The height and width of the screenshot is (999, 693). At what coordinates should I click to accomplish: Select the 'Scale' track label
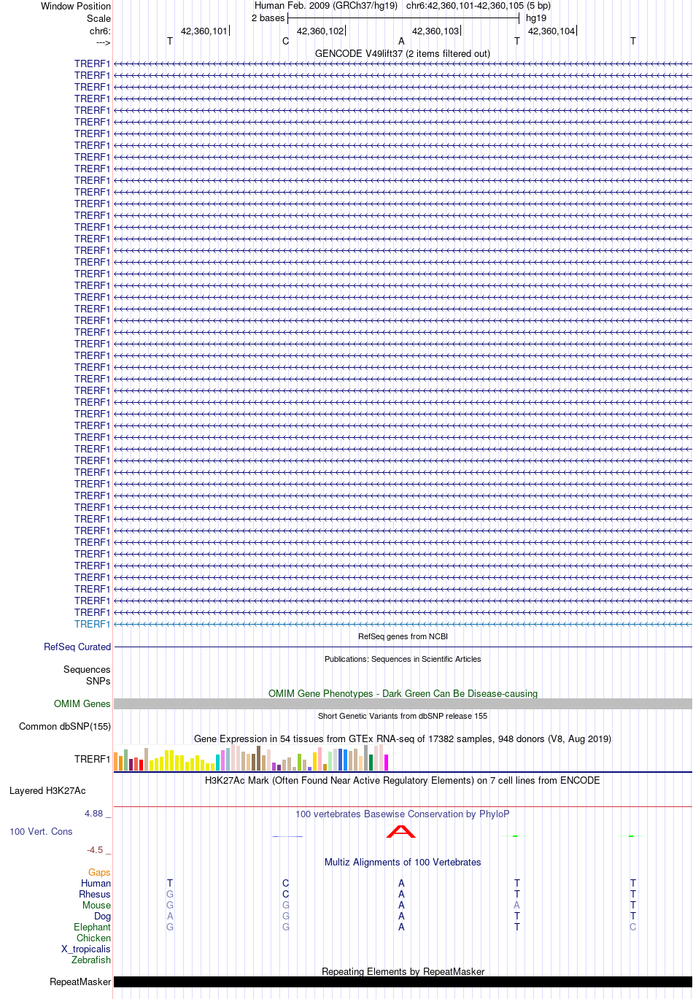[99, 18]
